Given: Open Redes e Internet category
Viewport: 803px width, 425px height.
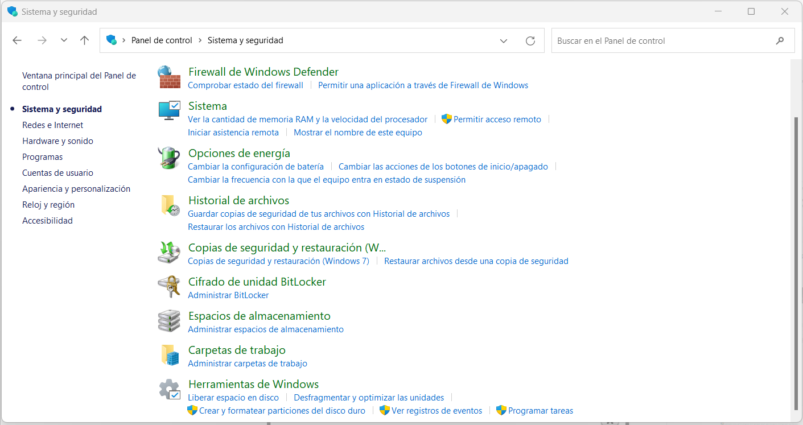Looking at the screenshot, I should 52,125.
